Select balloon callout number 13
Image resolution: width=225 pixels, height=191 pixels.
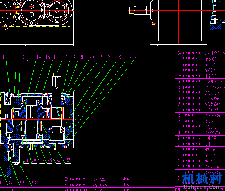click(x=31, y=57)
